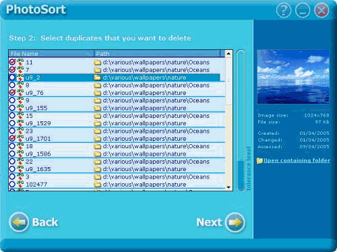Uncheck the checkbox for file 11
Viewport: 337px width, 252px height.
12,62
